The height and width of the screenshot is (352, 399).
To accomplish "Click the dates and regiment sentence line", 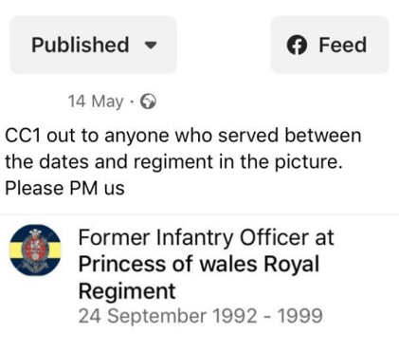I will click(173, 162).
